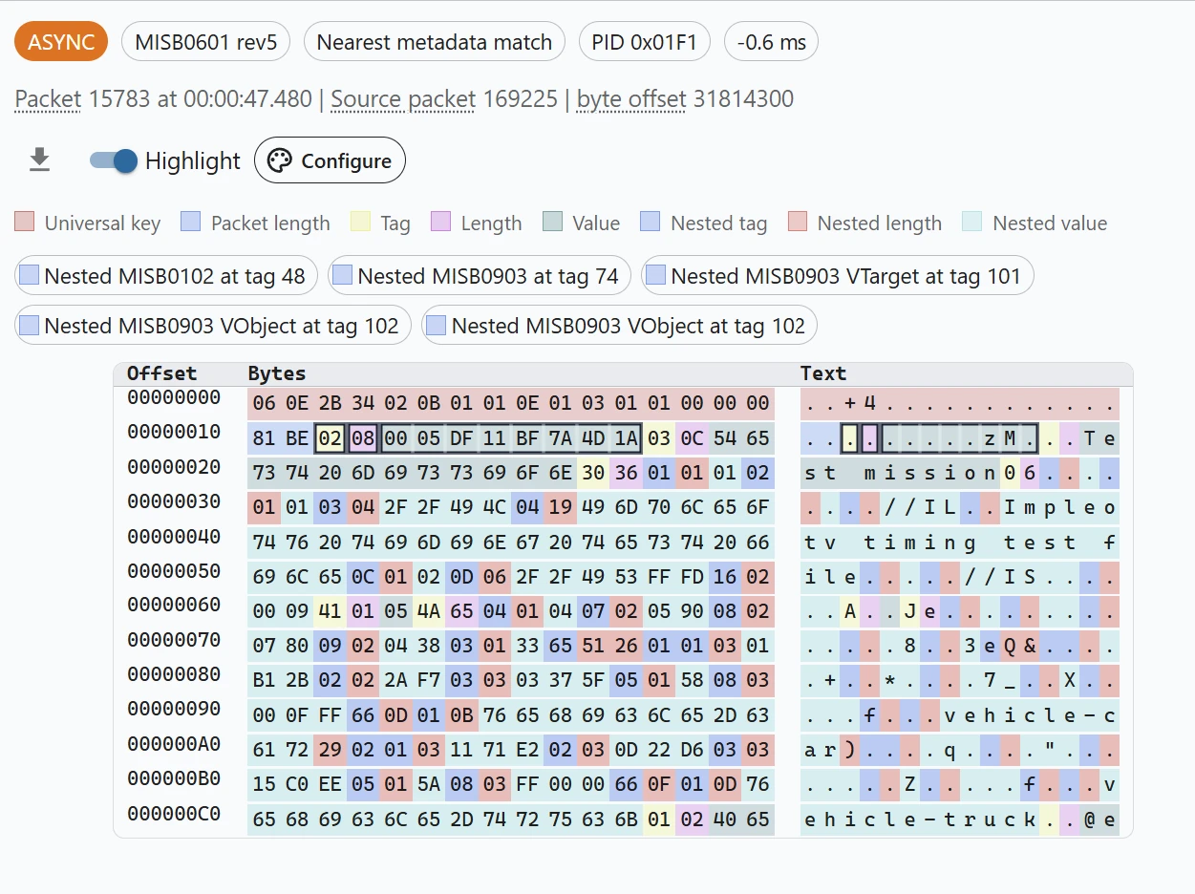Screen dimensions: 1195x894
Task: Click the underlined Packet label
Action: tap(48, 99)
